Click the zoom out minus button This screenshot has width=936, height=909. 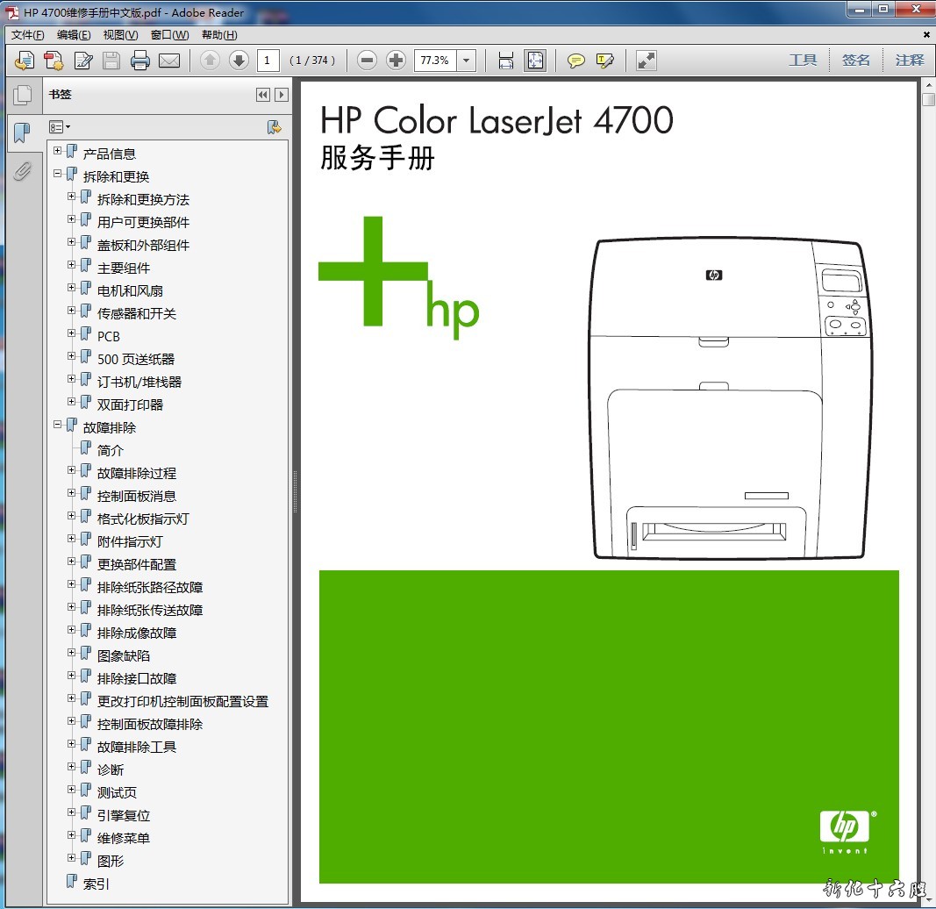click(x=368, y=61)
